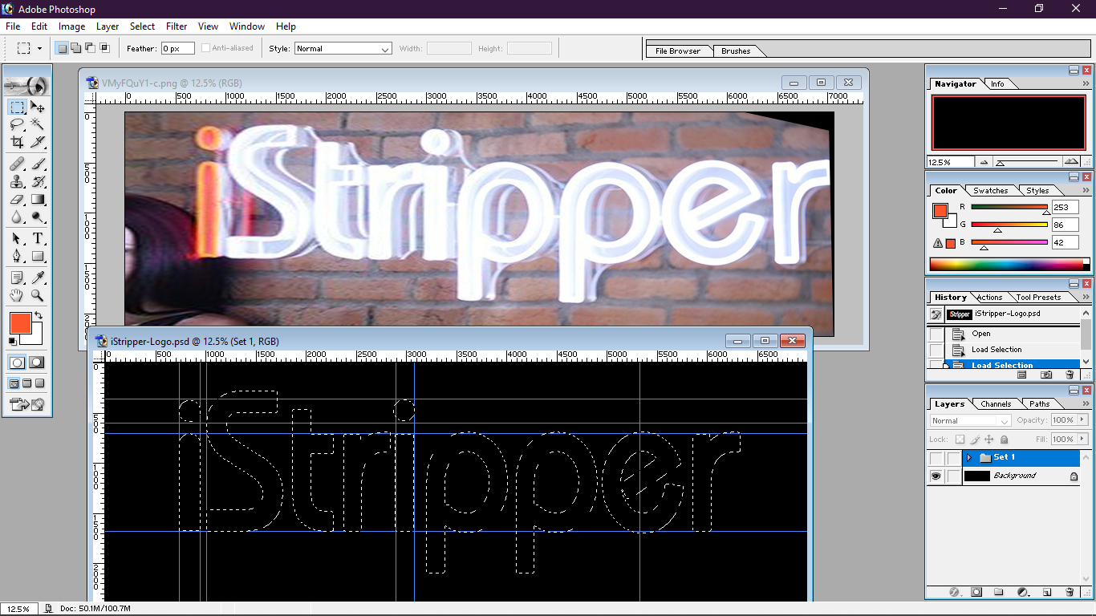
Task: Choose Add to selection mode in options bar
Action: [75, 48]
